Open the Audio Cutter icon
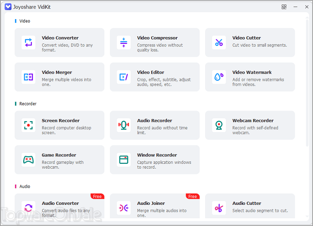This screenshot has width=313, height=226. tap(219, 208)
